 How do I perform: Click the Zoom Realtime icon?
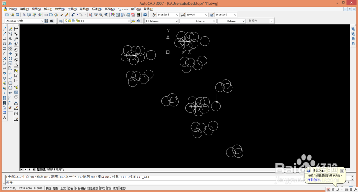coord(96,15)
